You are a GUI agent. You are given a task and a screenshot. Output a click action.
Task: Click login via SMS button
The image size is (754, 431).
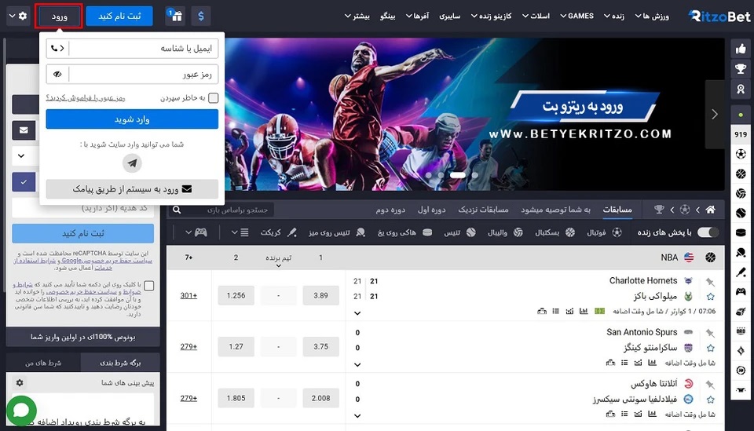click(x=132, y=189)
